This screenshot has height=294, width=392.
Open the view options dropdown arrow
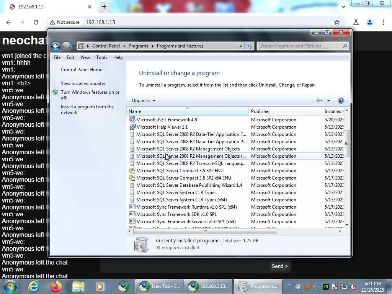tap(328, 101)
